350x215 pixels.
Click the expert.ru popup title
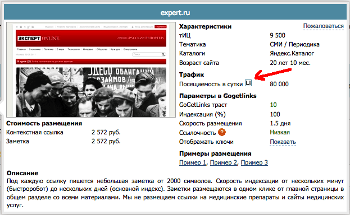click(x=175, y=12)
